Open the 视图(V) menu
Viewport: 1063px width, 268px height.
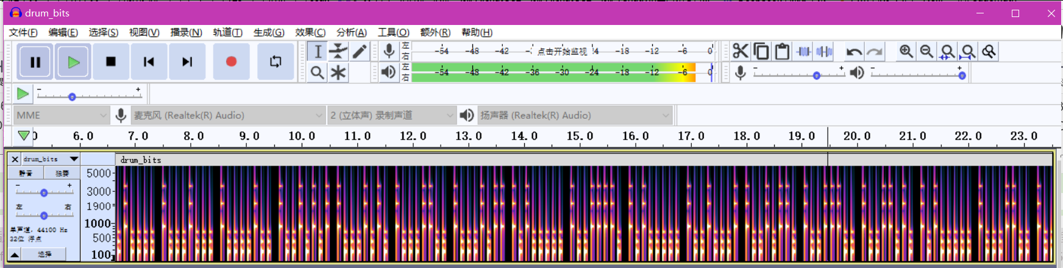[144, 32]
